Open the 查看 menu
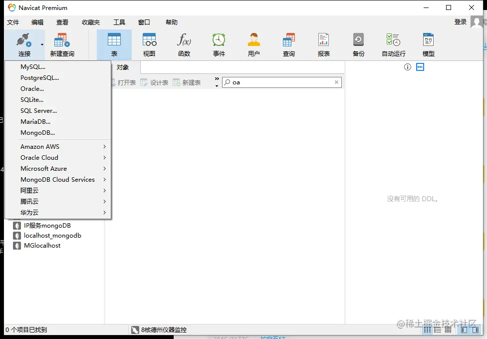 coord(62,22)
